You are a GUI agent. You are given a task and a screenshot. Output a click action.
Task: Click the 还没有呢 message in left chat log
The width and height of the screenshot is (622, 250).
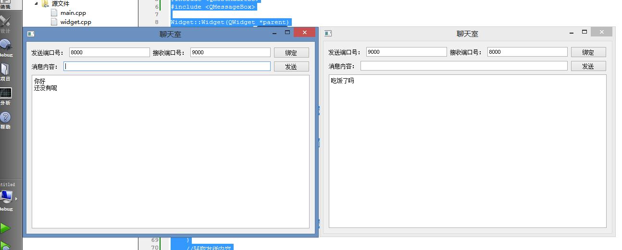[46, 88]
